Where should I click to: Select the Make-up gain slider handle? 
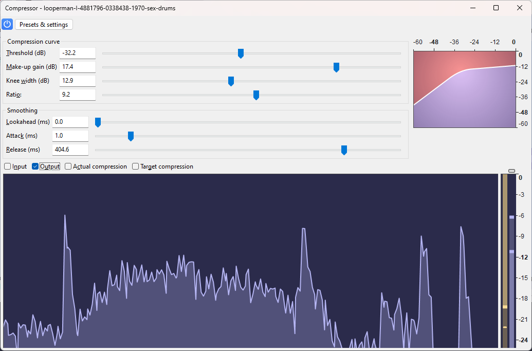[336, 67]
